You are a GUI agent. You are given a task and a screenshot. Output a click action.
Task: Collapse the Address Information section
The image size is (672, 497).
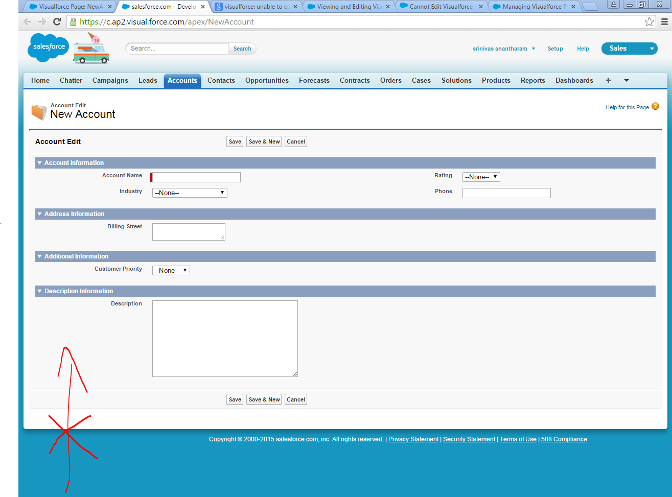pos(39,214)
